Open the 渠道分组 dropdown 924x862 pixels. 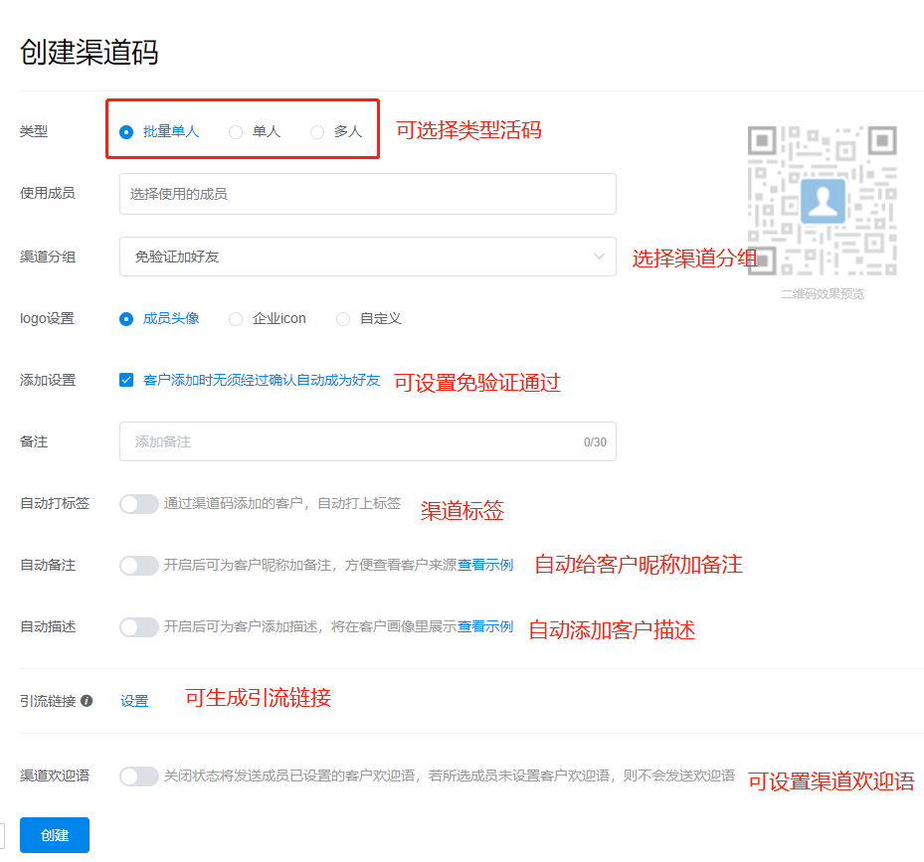click(x=367, y=257)
